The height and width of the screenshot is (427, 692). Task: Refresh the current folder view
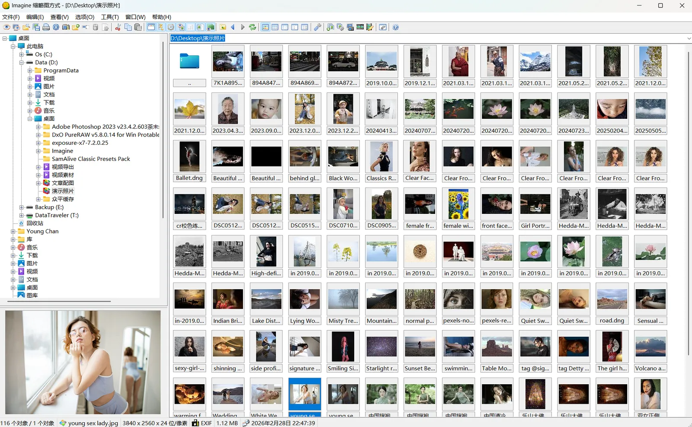click(253, 27)
